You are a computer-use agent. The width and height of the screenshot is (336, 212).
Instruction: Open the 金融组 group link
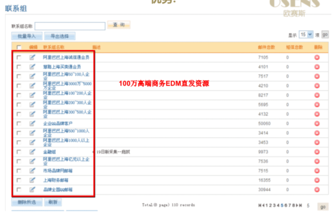[x=50, y=152]
